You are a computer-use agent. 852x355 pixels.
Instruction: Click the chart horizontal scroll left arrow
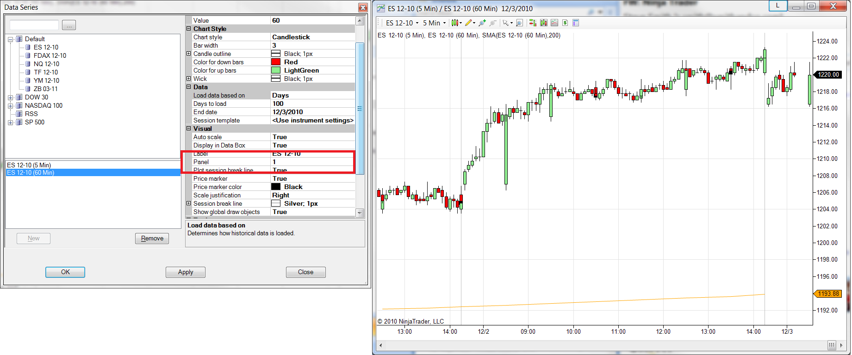tap(380, 345)
